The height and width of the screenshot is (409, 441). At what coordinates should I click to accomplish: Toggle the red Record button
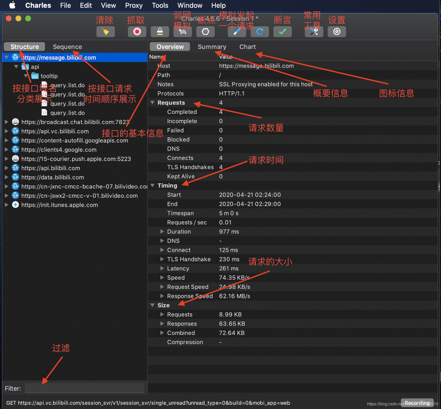click(137, 32)
